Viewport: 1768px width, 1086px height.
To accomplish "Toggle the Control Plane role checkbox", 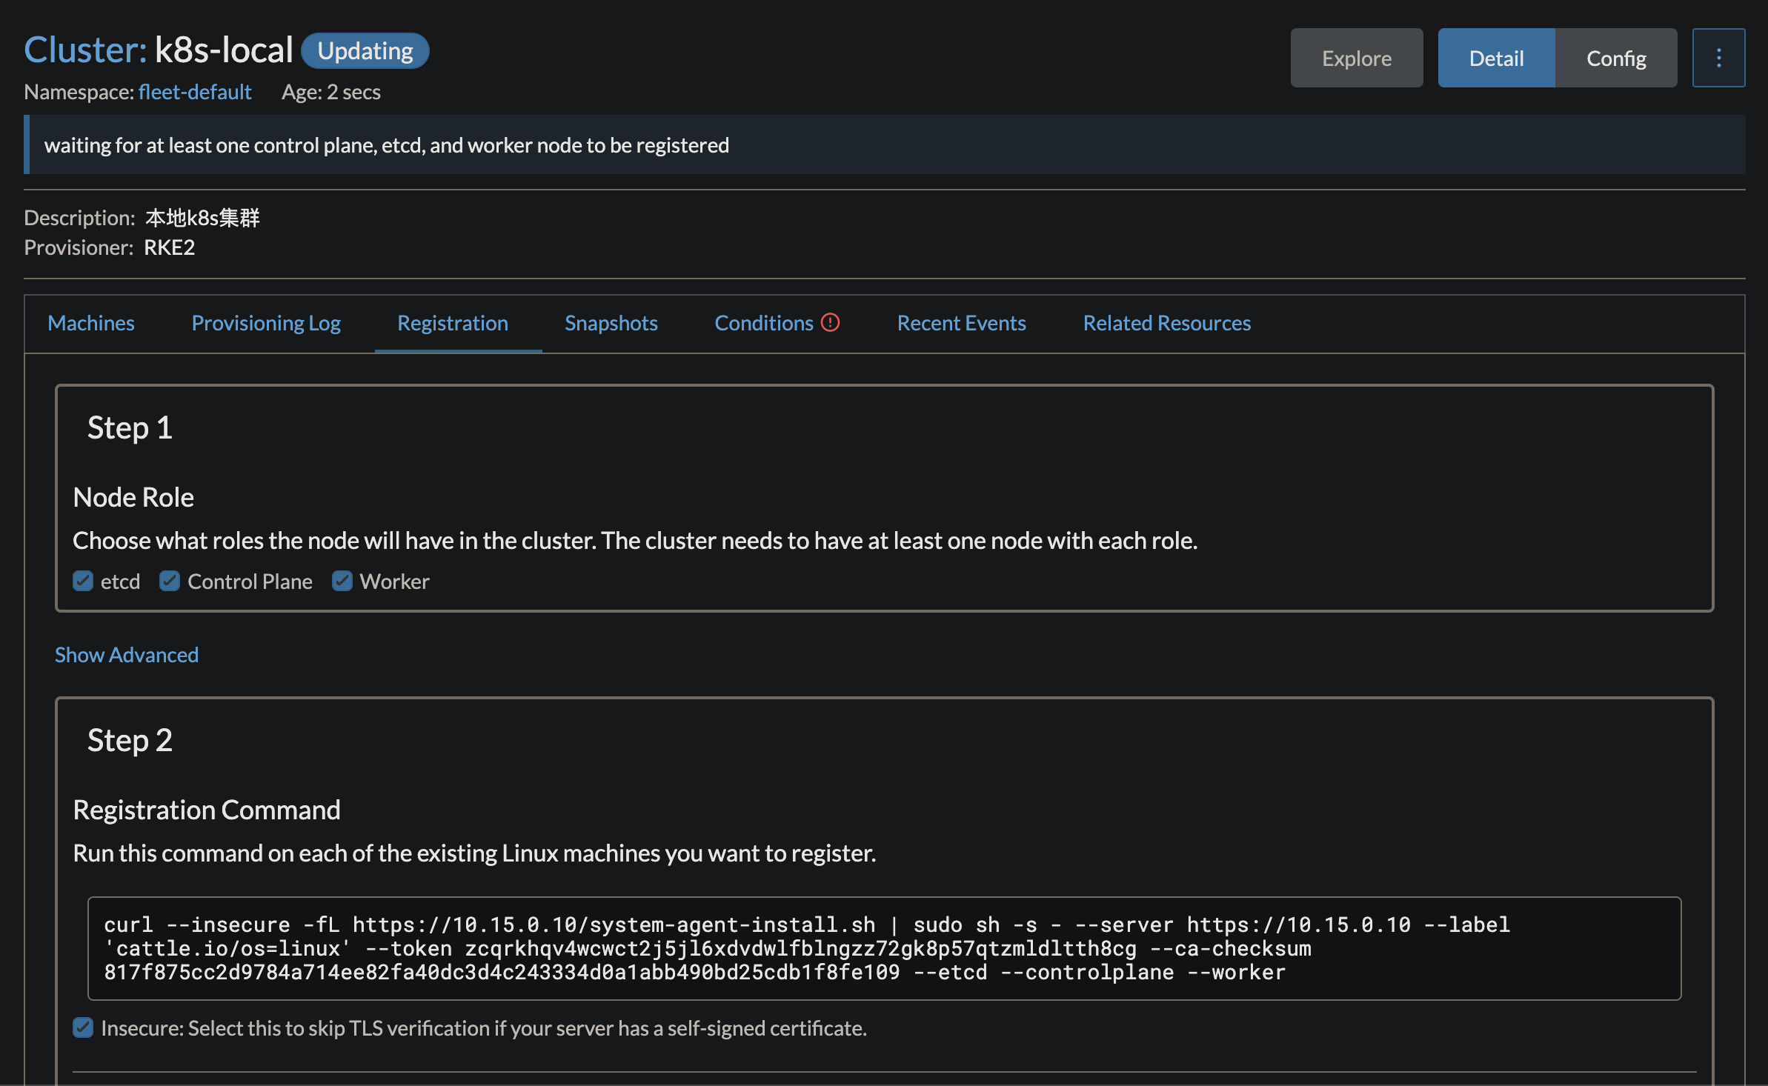I will click(x=170, y=581).
